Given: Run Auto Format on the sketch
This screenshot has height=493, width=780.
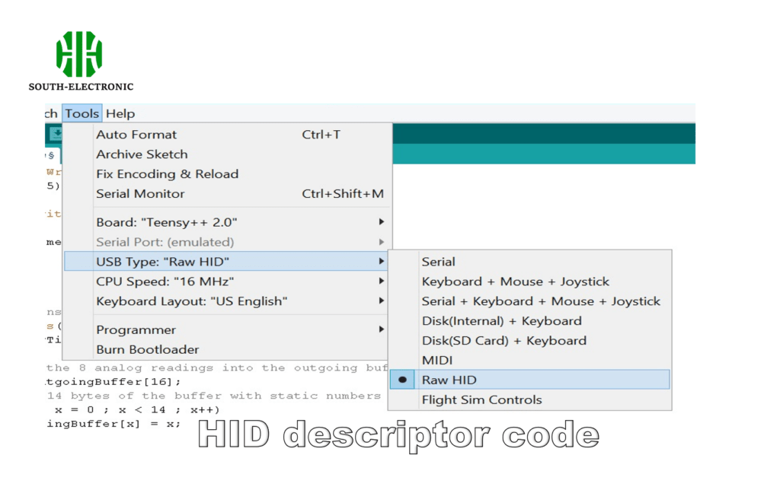Looking at the screenshot, I should tap(136, 134).
